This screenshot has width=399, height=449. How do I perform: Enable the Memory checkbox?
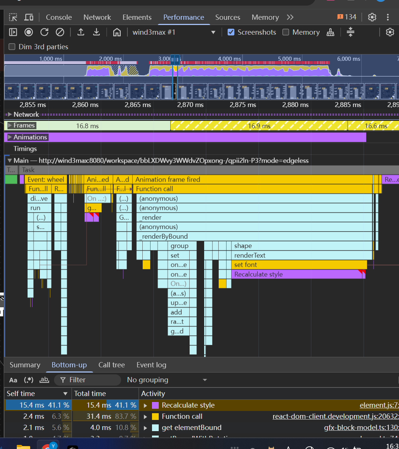[x=286, y=32]
